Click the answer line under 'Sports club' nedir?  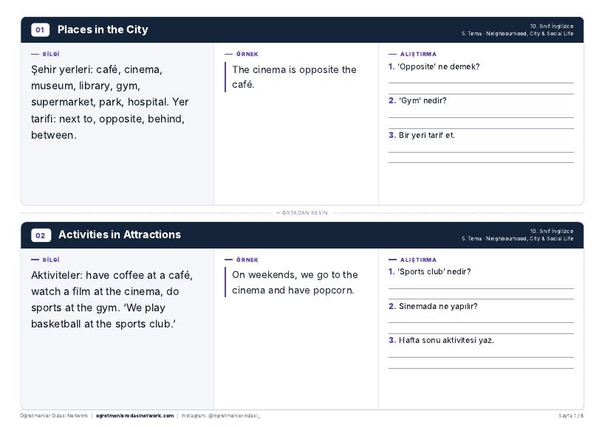click(x=481, y=288)
